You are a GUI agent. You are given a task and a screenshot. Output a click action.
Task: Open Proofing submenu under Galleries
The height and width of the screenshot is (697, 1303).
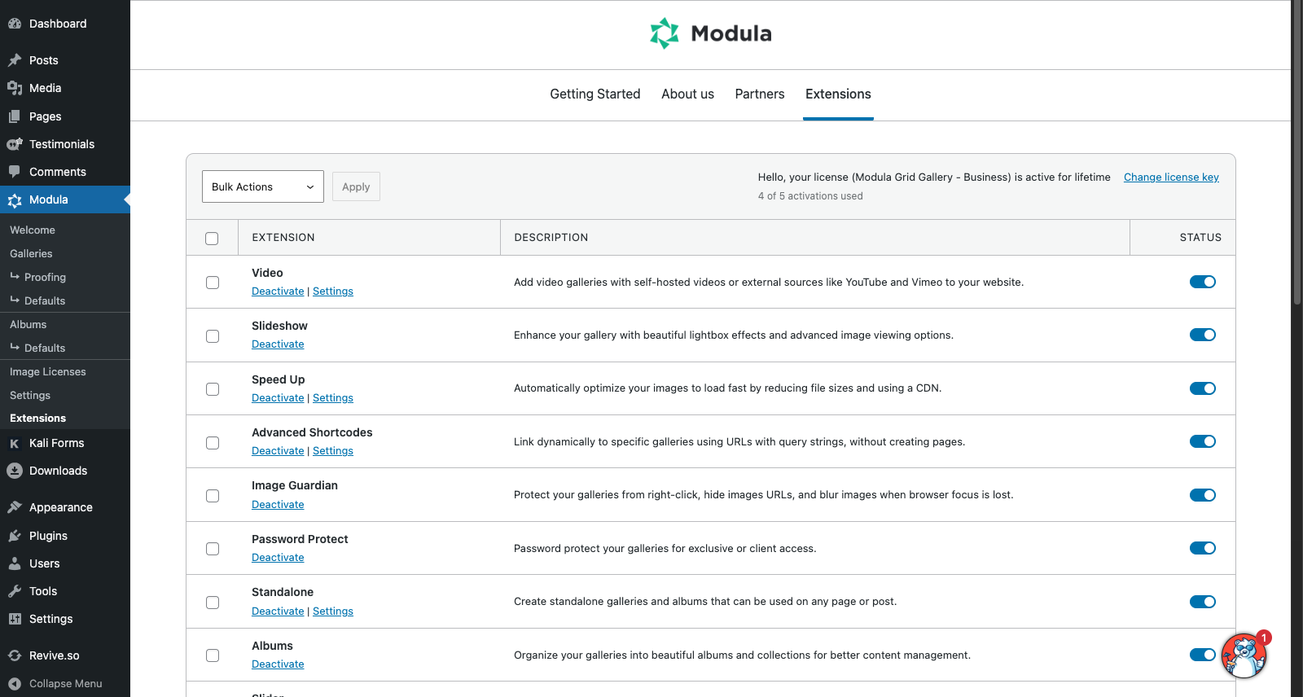coord(45,278)
